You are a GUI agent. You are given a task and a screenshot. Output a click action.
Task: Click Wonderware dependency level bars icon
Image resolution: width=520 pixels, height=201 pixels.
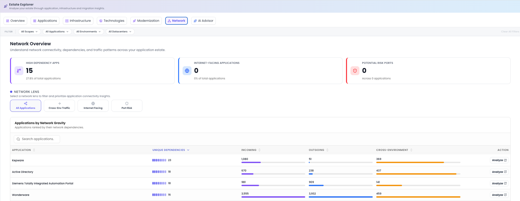[159, 195]
